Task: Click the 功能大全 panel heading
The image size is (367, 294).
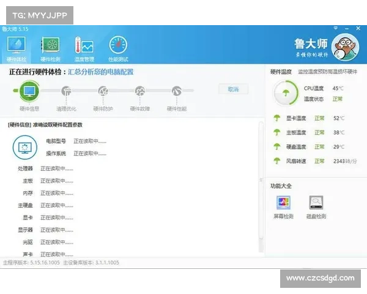Action: [281, 186]
